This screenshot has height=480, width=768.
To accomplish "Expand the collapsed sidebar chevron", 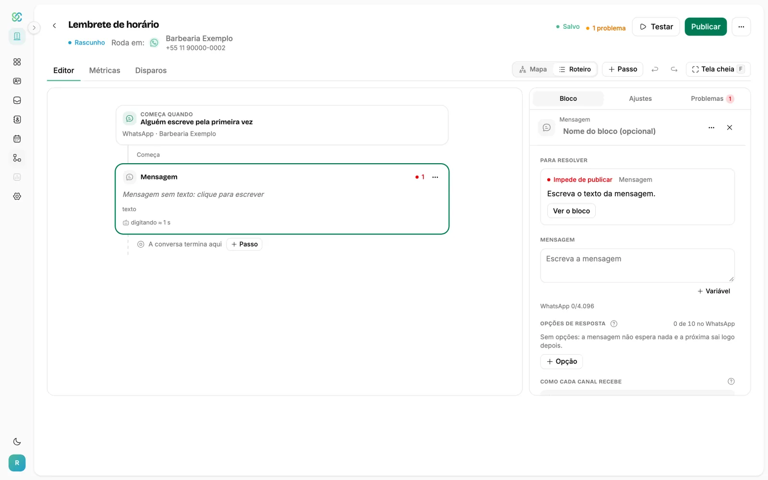I will [34, 28].
